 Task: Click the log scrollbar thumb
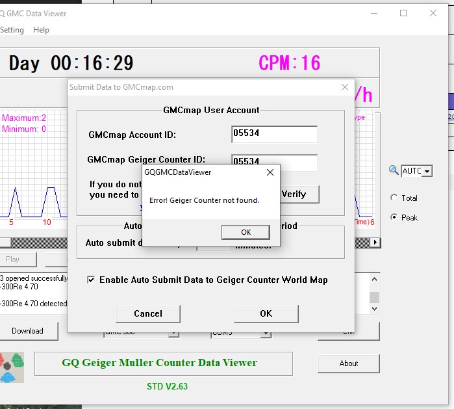pyautogui.click(x=374, y=297)
